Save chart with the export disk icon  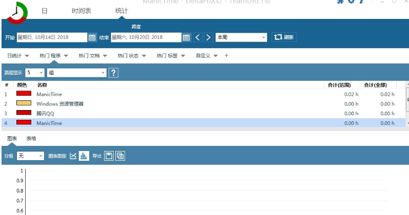[109, 156]
